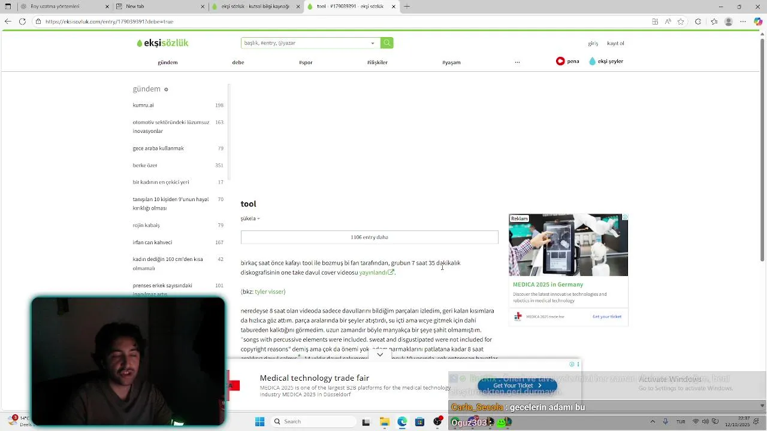The image size is (767, 431).
Task: Open the TUR language selector
Action: pos(680,422)
